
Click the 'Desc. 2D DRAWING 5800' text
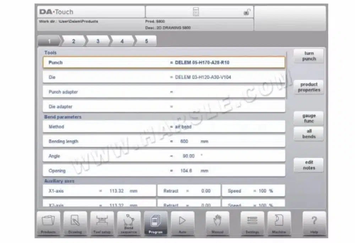point(168,28)
